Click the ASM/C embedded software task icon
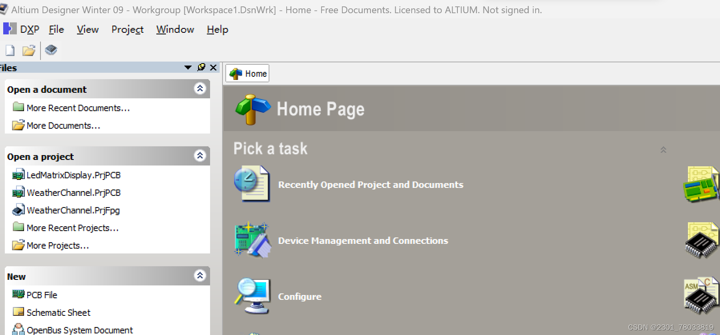This screenshot has width=720, height=335. coord(702,296)
